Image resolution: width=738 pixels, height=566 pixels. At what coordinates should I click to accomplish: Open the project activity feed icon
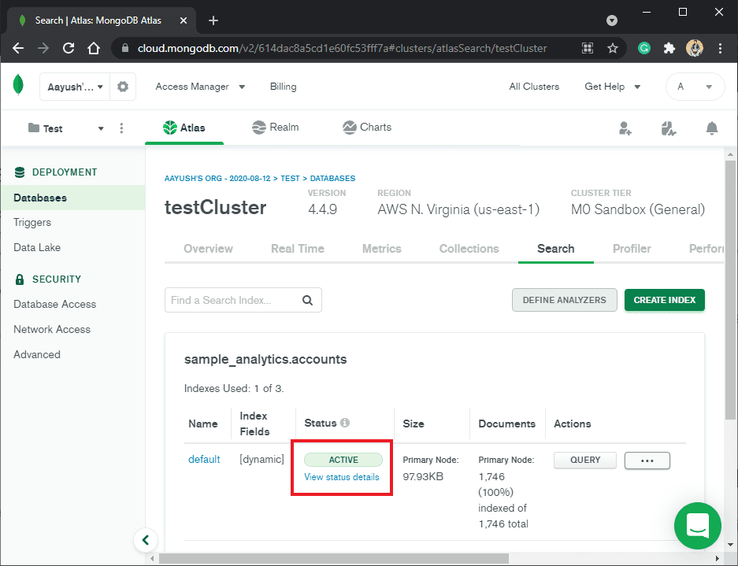pyautogui.click(x=668, y=127)
